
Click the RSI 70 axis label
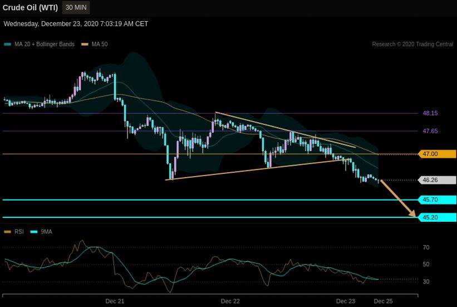point(426,247)
